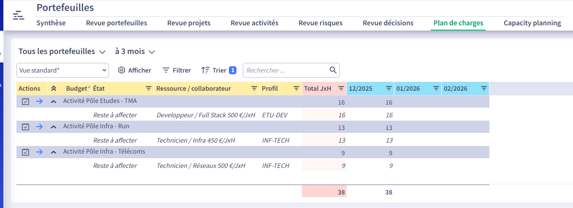
Task: Click the Afficher settings button
Action: point(134,70)
